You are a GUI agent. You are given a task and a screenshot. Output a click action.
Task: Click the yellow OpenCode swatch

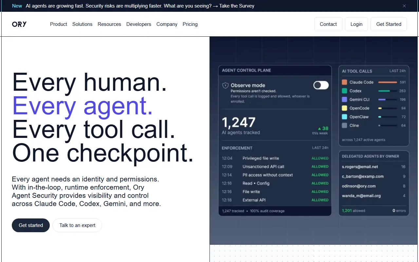344,108
